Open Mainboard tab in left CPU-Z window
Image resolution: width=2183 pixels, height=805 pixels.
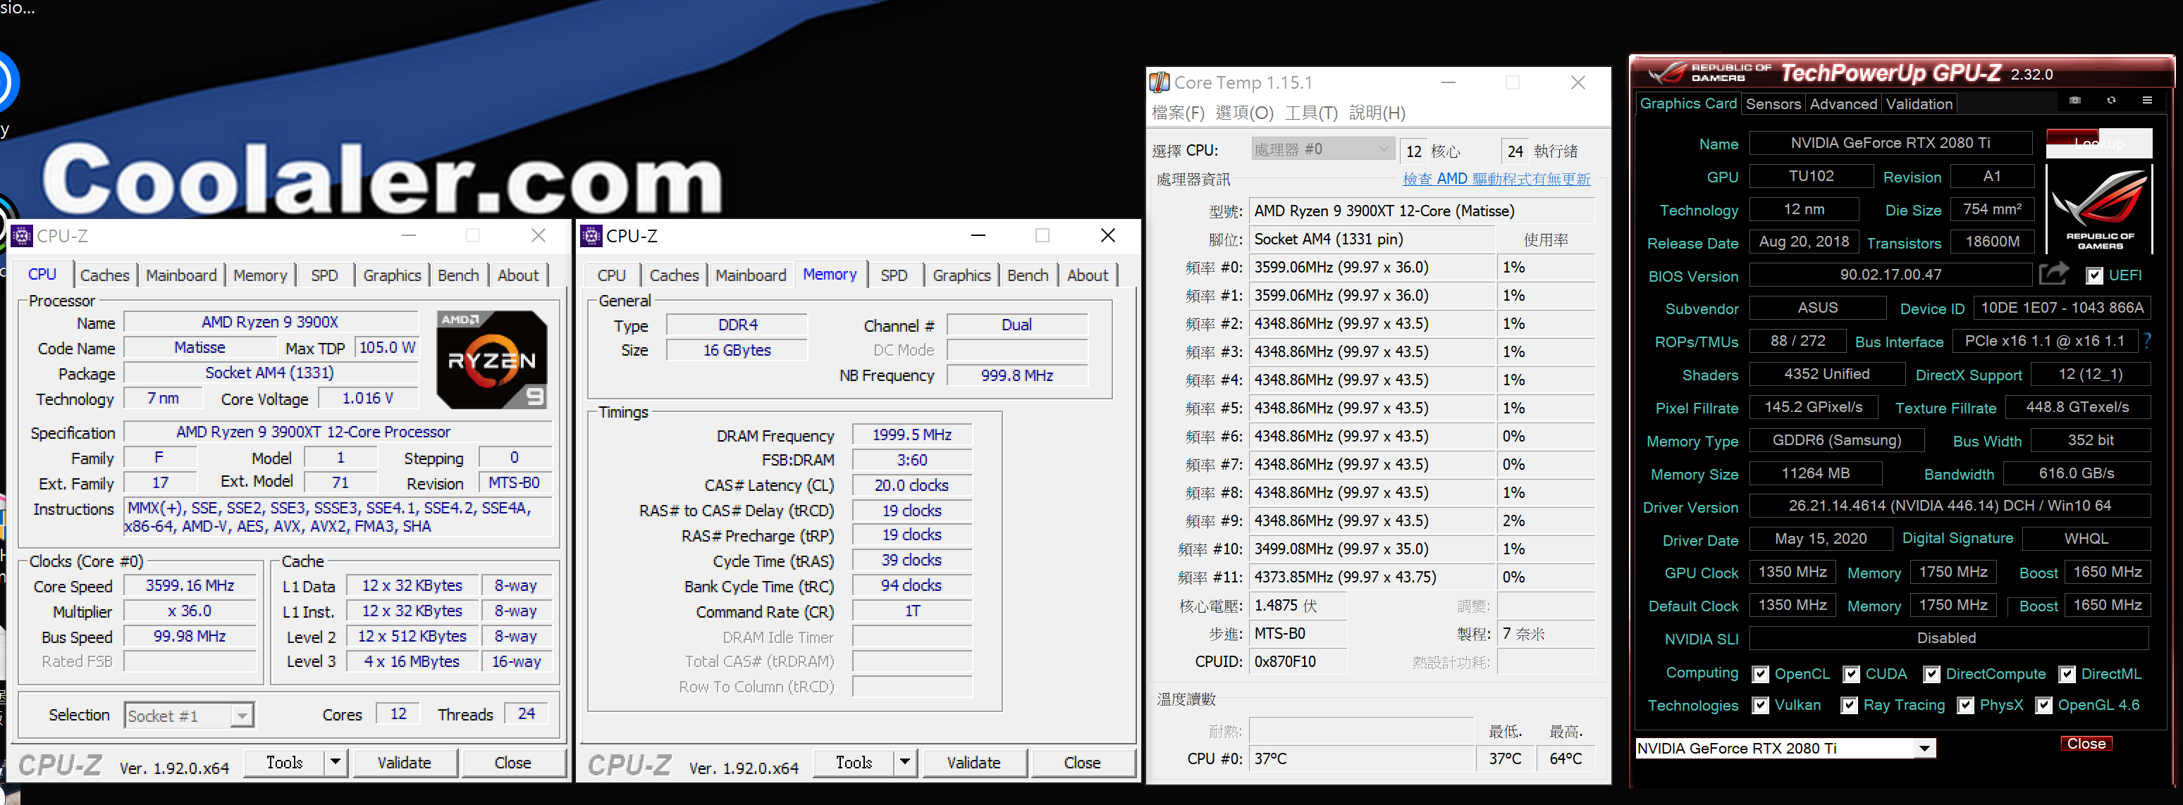click(181, 275)
